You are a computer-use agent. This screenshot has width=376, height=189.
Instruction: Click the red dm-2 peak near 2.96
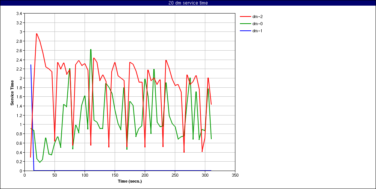[36, 34]
